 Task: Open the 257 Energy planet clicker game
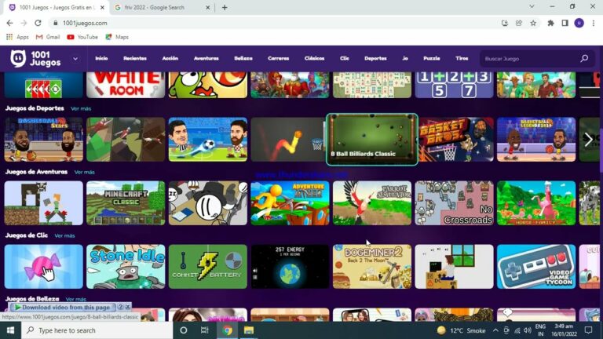[x=290, y=266]
